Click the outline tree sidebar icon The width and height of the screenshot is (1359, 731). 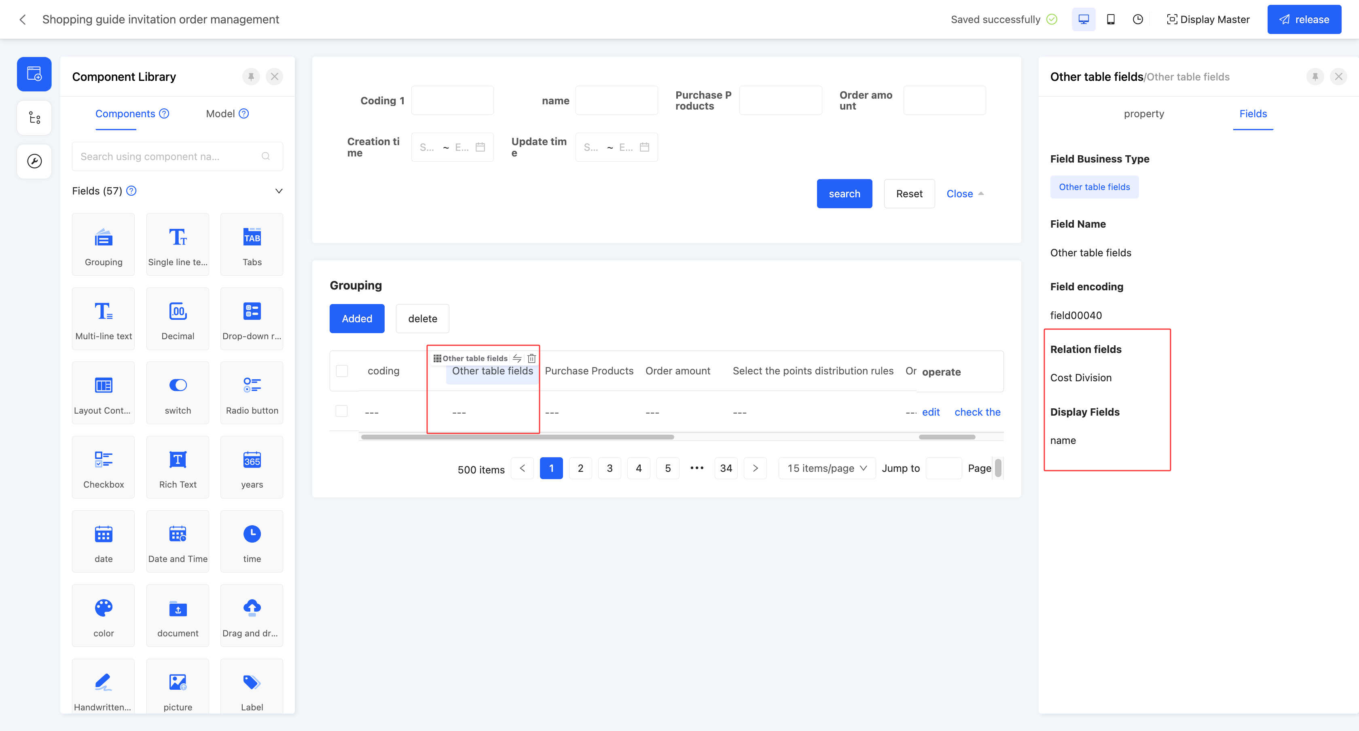pyautogui.click(x=34, y=118)
